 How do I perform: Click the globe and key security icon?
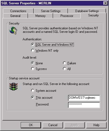13,30
